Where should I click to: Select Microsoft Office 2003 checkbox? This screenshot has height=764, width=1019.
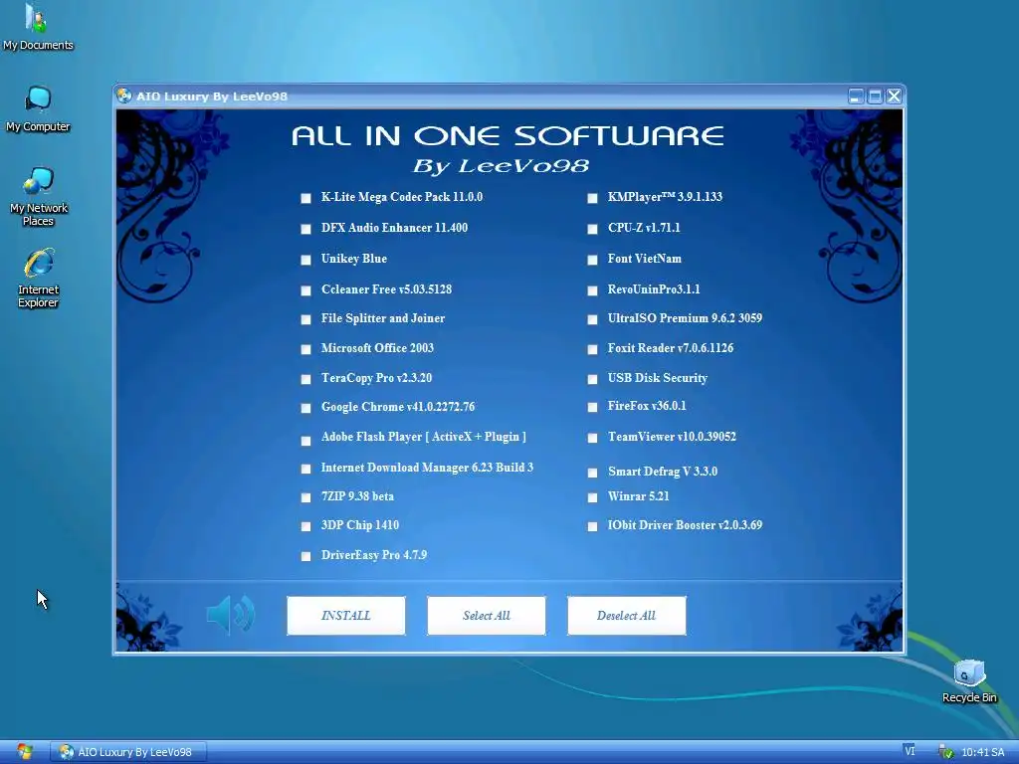coord(306,349)
